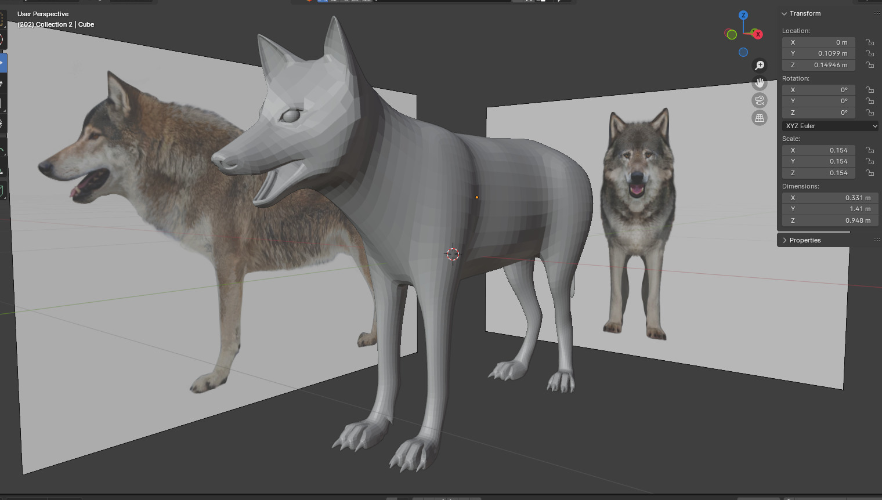Click the 'Scale:' label
882x500 pixels.
(791, 139)
